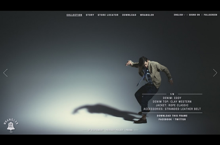
Task: Toggle Sound On setting
Action: click(x=194, y=15)
